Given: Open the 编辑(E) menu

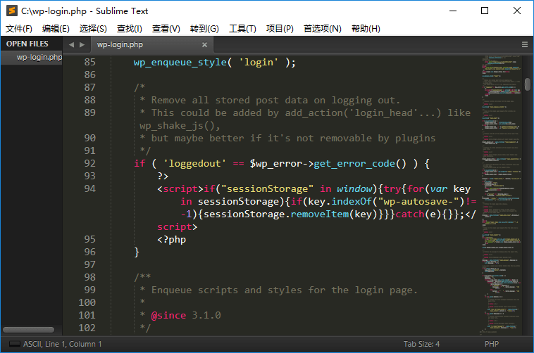Looking at the screenshot, I should point(56,29).
